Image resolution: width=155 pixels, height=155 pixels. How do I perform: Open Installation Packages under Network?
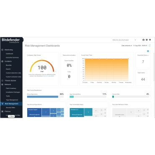[13, 92]
